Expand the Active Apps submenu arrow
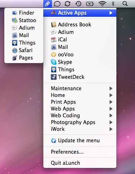135x174 pixels. (111, 13)
